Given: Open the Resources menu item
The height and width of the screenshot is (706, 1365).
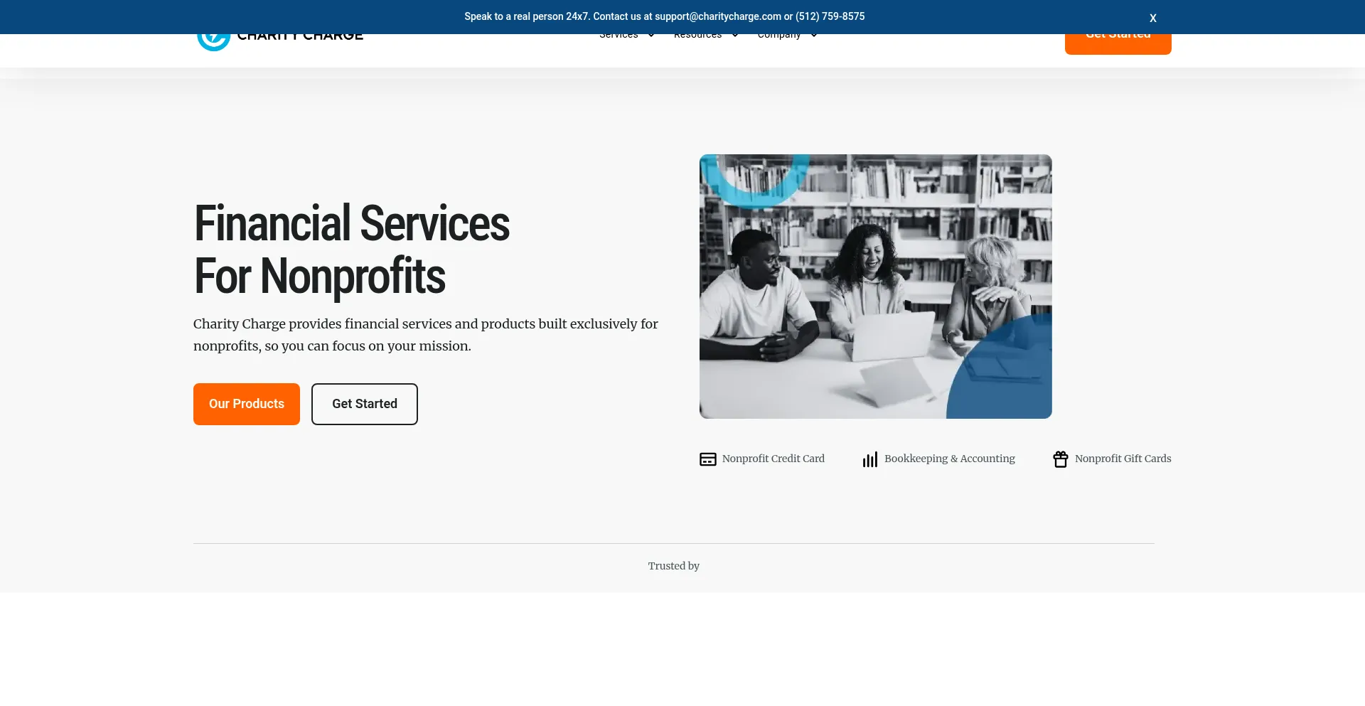Looking at the screenshot, I should click(x=697, y=36).
